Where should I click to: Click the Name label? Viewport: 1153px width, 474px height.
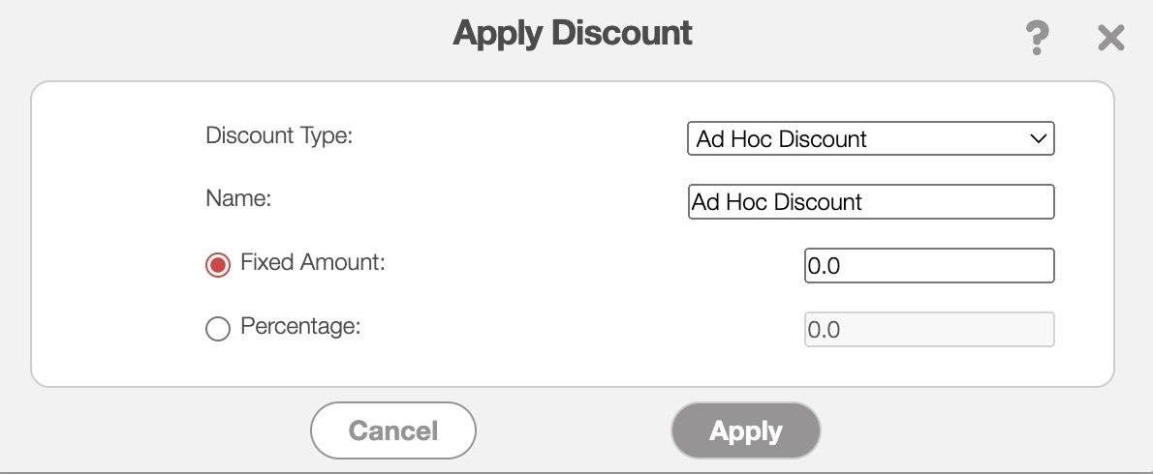[x=238, y=198]
